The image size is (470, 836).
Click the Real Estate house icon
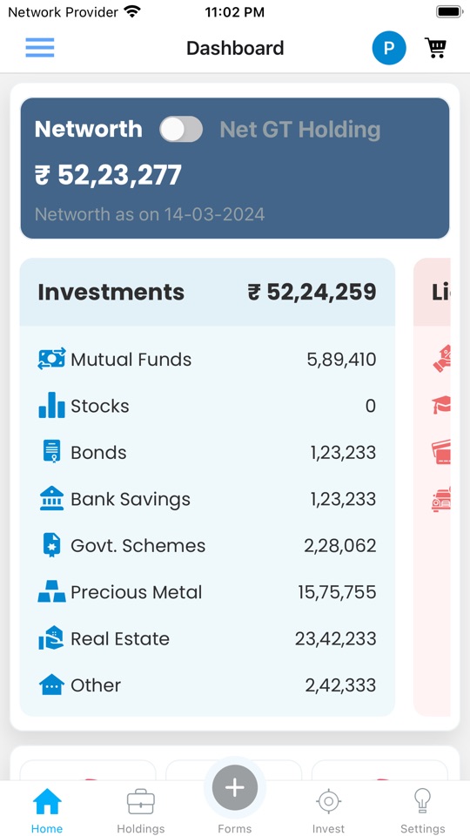click(x=51, y=638)
